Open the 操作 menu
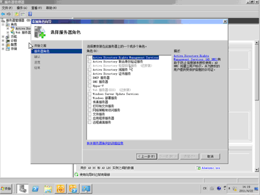 tap(22, 8)
